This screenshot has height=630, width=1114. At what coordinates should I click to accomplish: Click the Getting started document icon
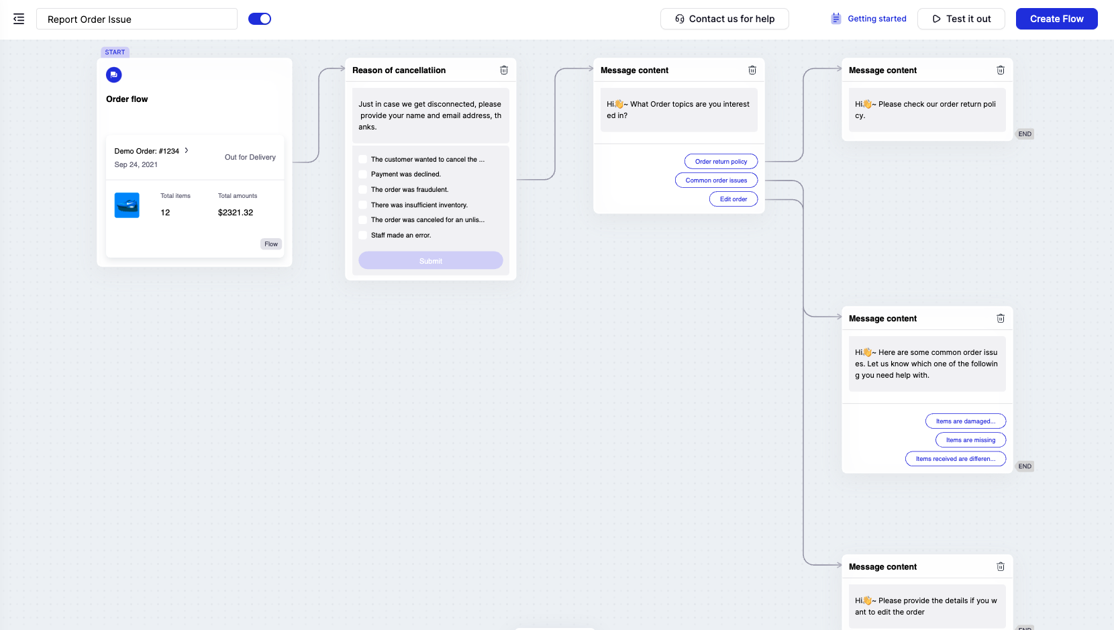coord(836,19)
